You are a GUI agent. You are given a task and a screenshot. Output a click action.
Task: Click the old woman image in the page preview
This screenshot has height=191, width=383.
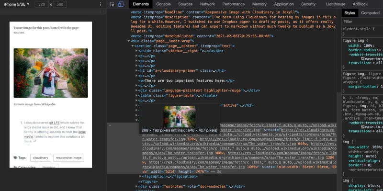click(x=51, y=73)
